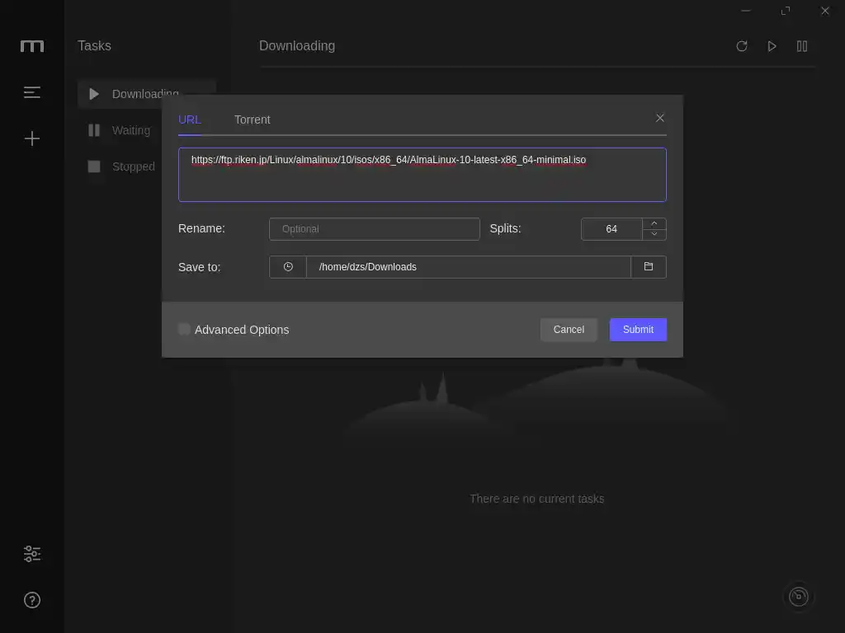
Task: Click the speedometer icon at bottom right
Action: pos(798,597)
